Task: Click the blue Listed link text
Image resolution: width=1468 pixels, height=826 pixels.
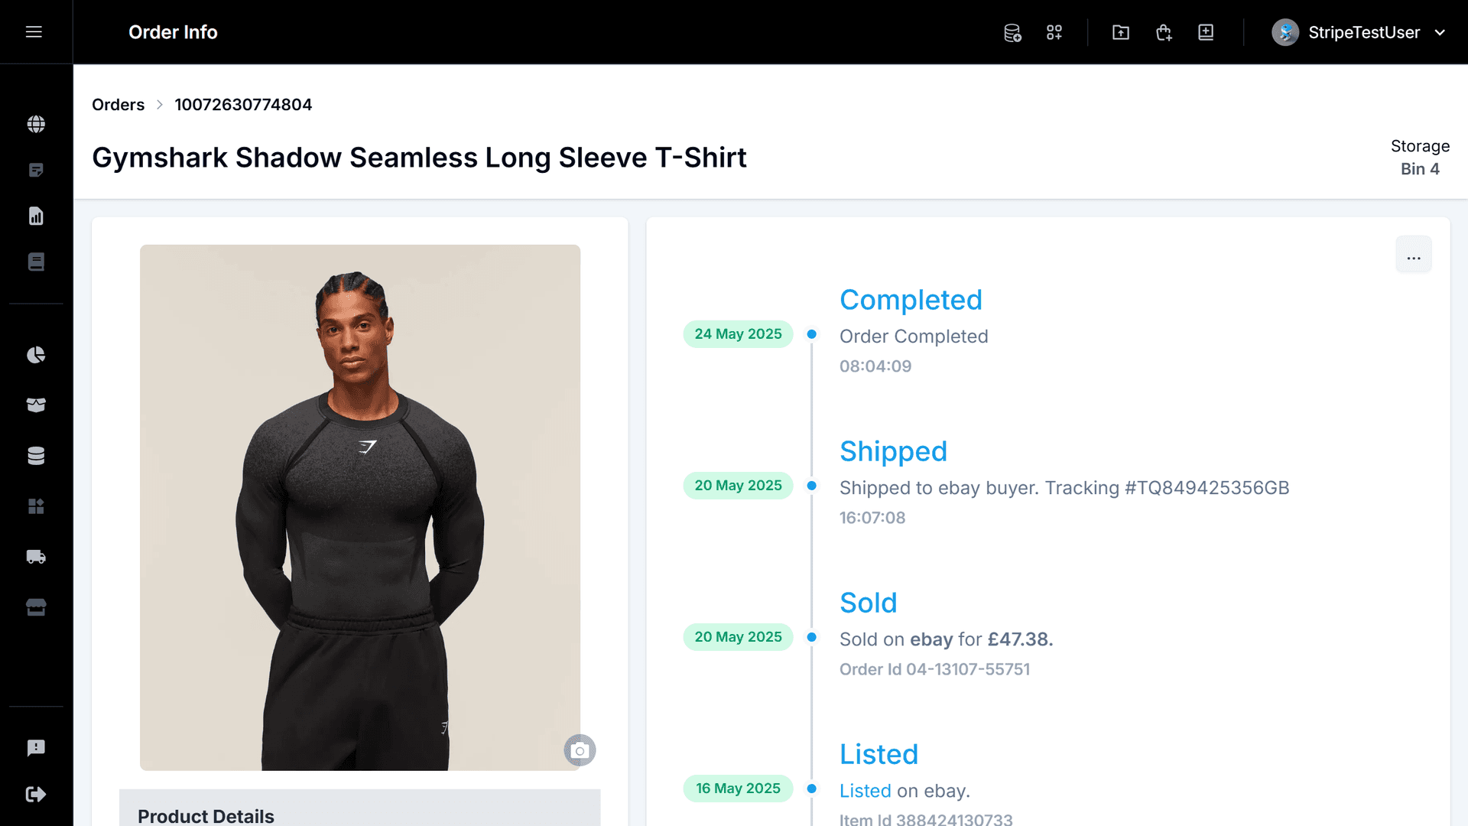Action: click(x=865, y=791)
